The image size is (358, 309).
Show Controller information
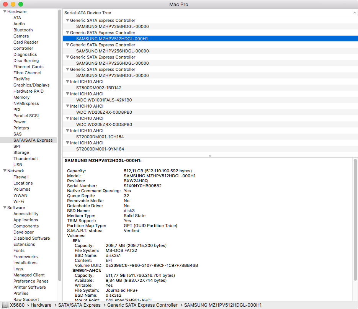point(23,48)
